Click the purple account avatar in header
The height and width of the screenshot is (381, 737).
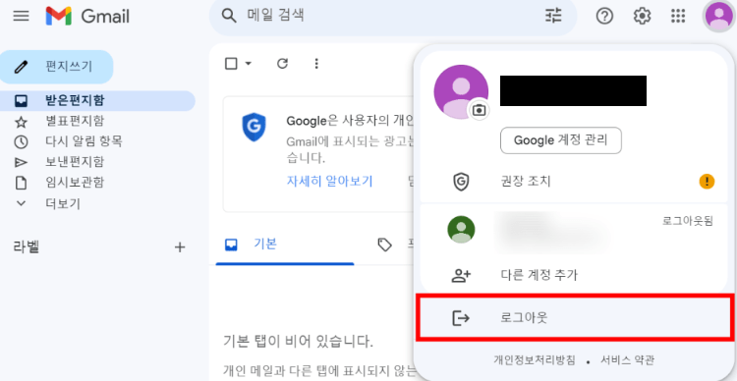(718, 16)
